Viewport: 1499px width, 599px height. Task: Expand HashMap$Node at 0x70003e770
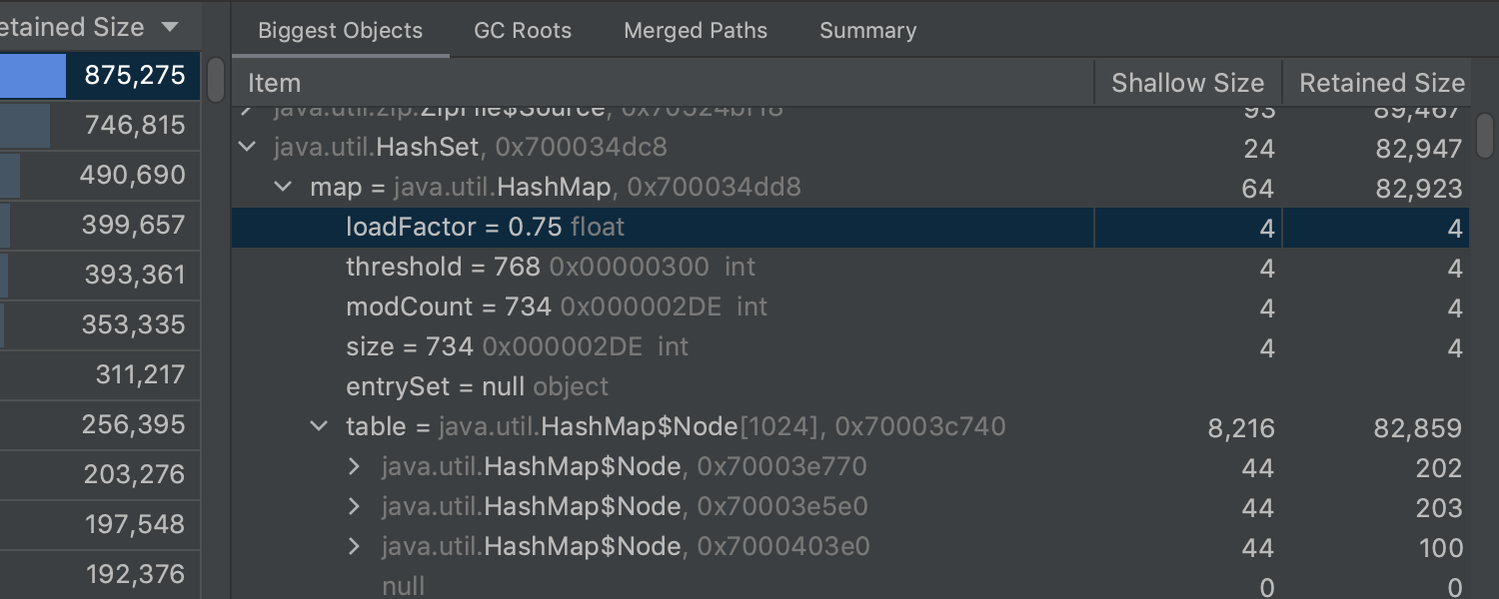[354, 466]
